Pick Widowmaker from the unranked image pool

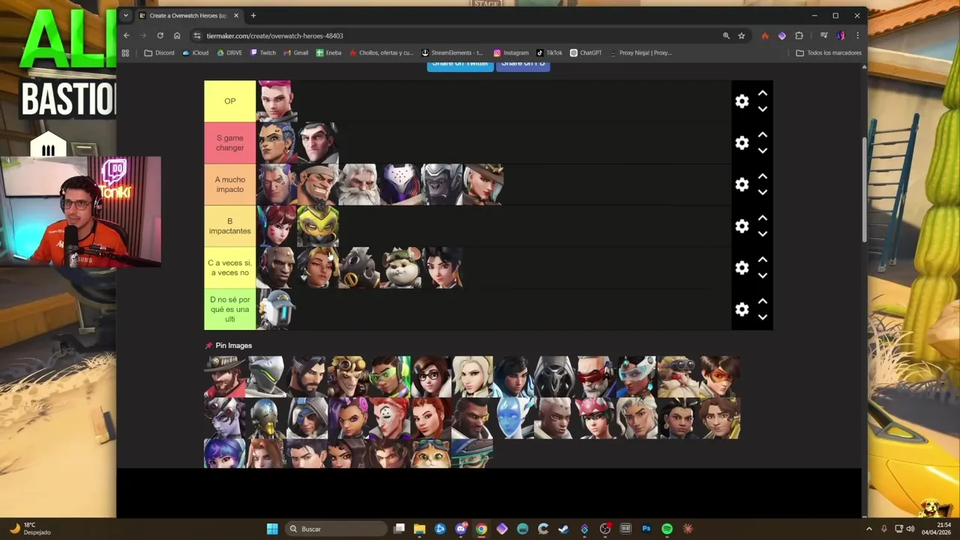click(x=224, y=418)
